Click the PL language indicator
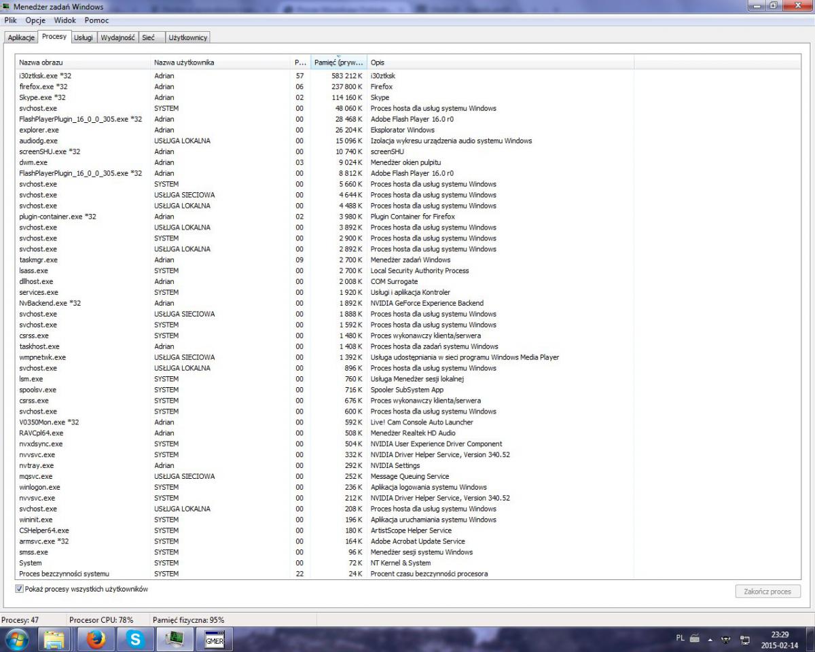Viewport: 815px width, 652px height. point(680,638)
